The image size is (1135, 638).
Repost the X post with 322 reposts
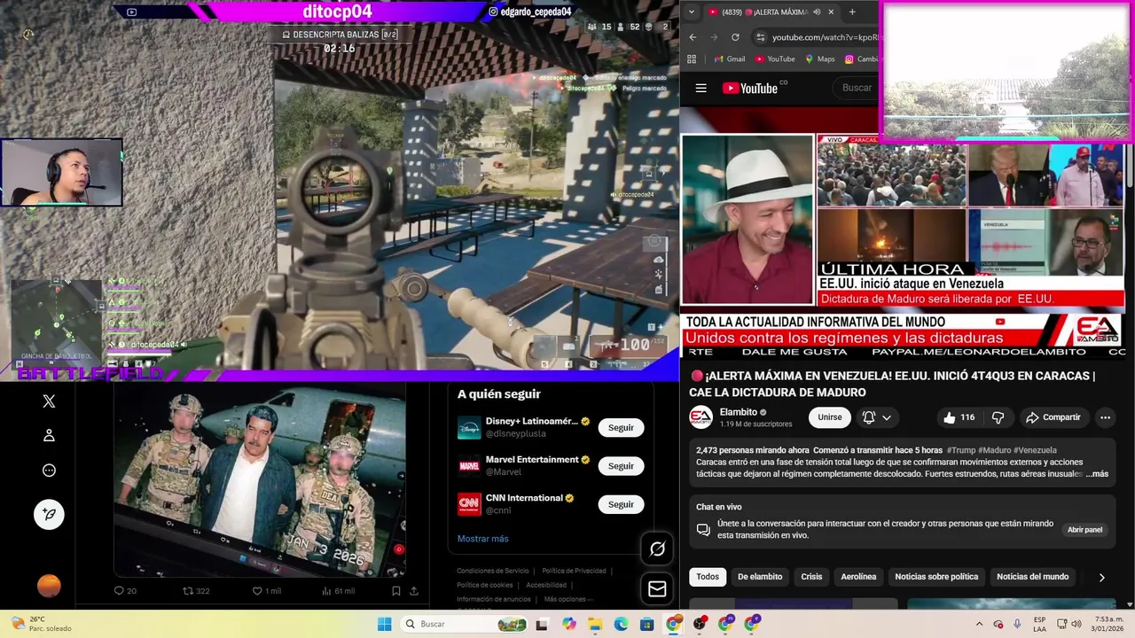(x=196, y=591)
